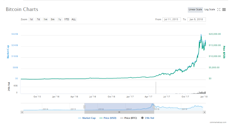232x126 pixels.
Task: Click the Oct '16 x-axis label
Action: coord(111,97)
